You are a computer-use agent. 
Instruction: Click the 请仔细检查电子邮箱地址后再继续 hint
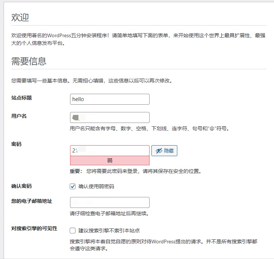click(109, 213)
